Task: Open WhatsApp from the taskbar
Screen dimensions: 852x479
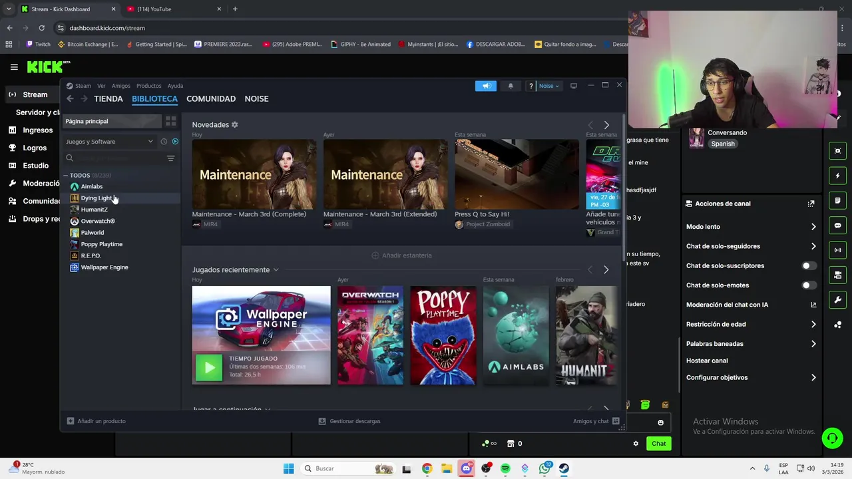Action: coord(544,468)
